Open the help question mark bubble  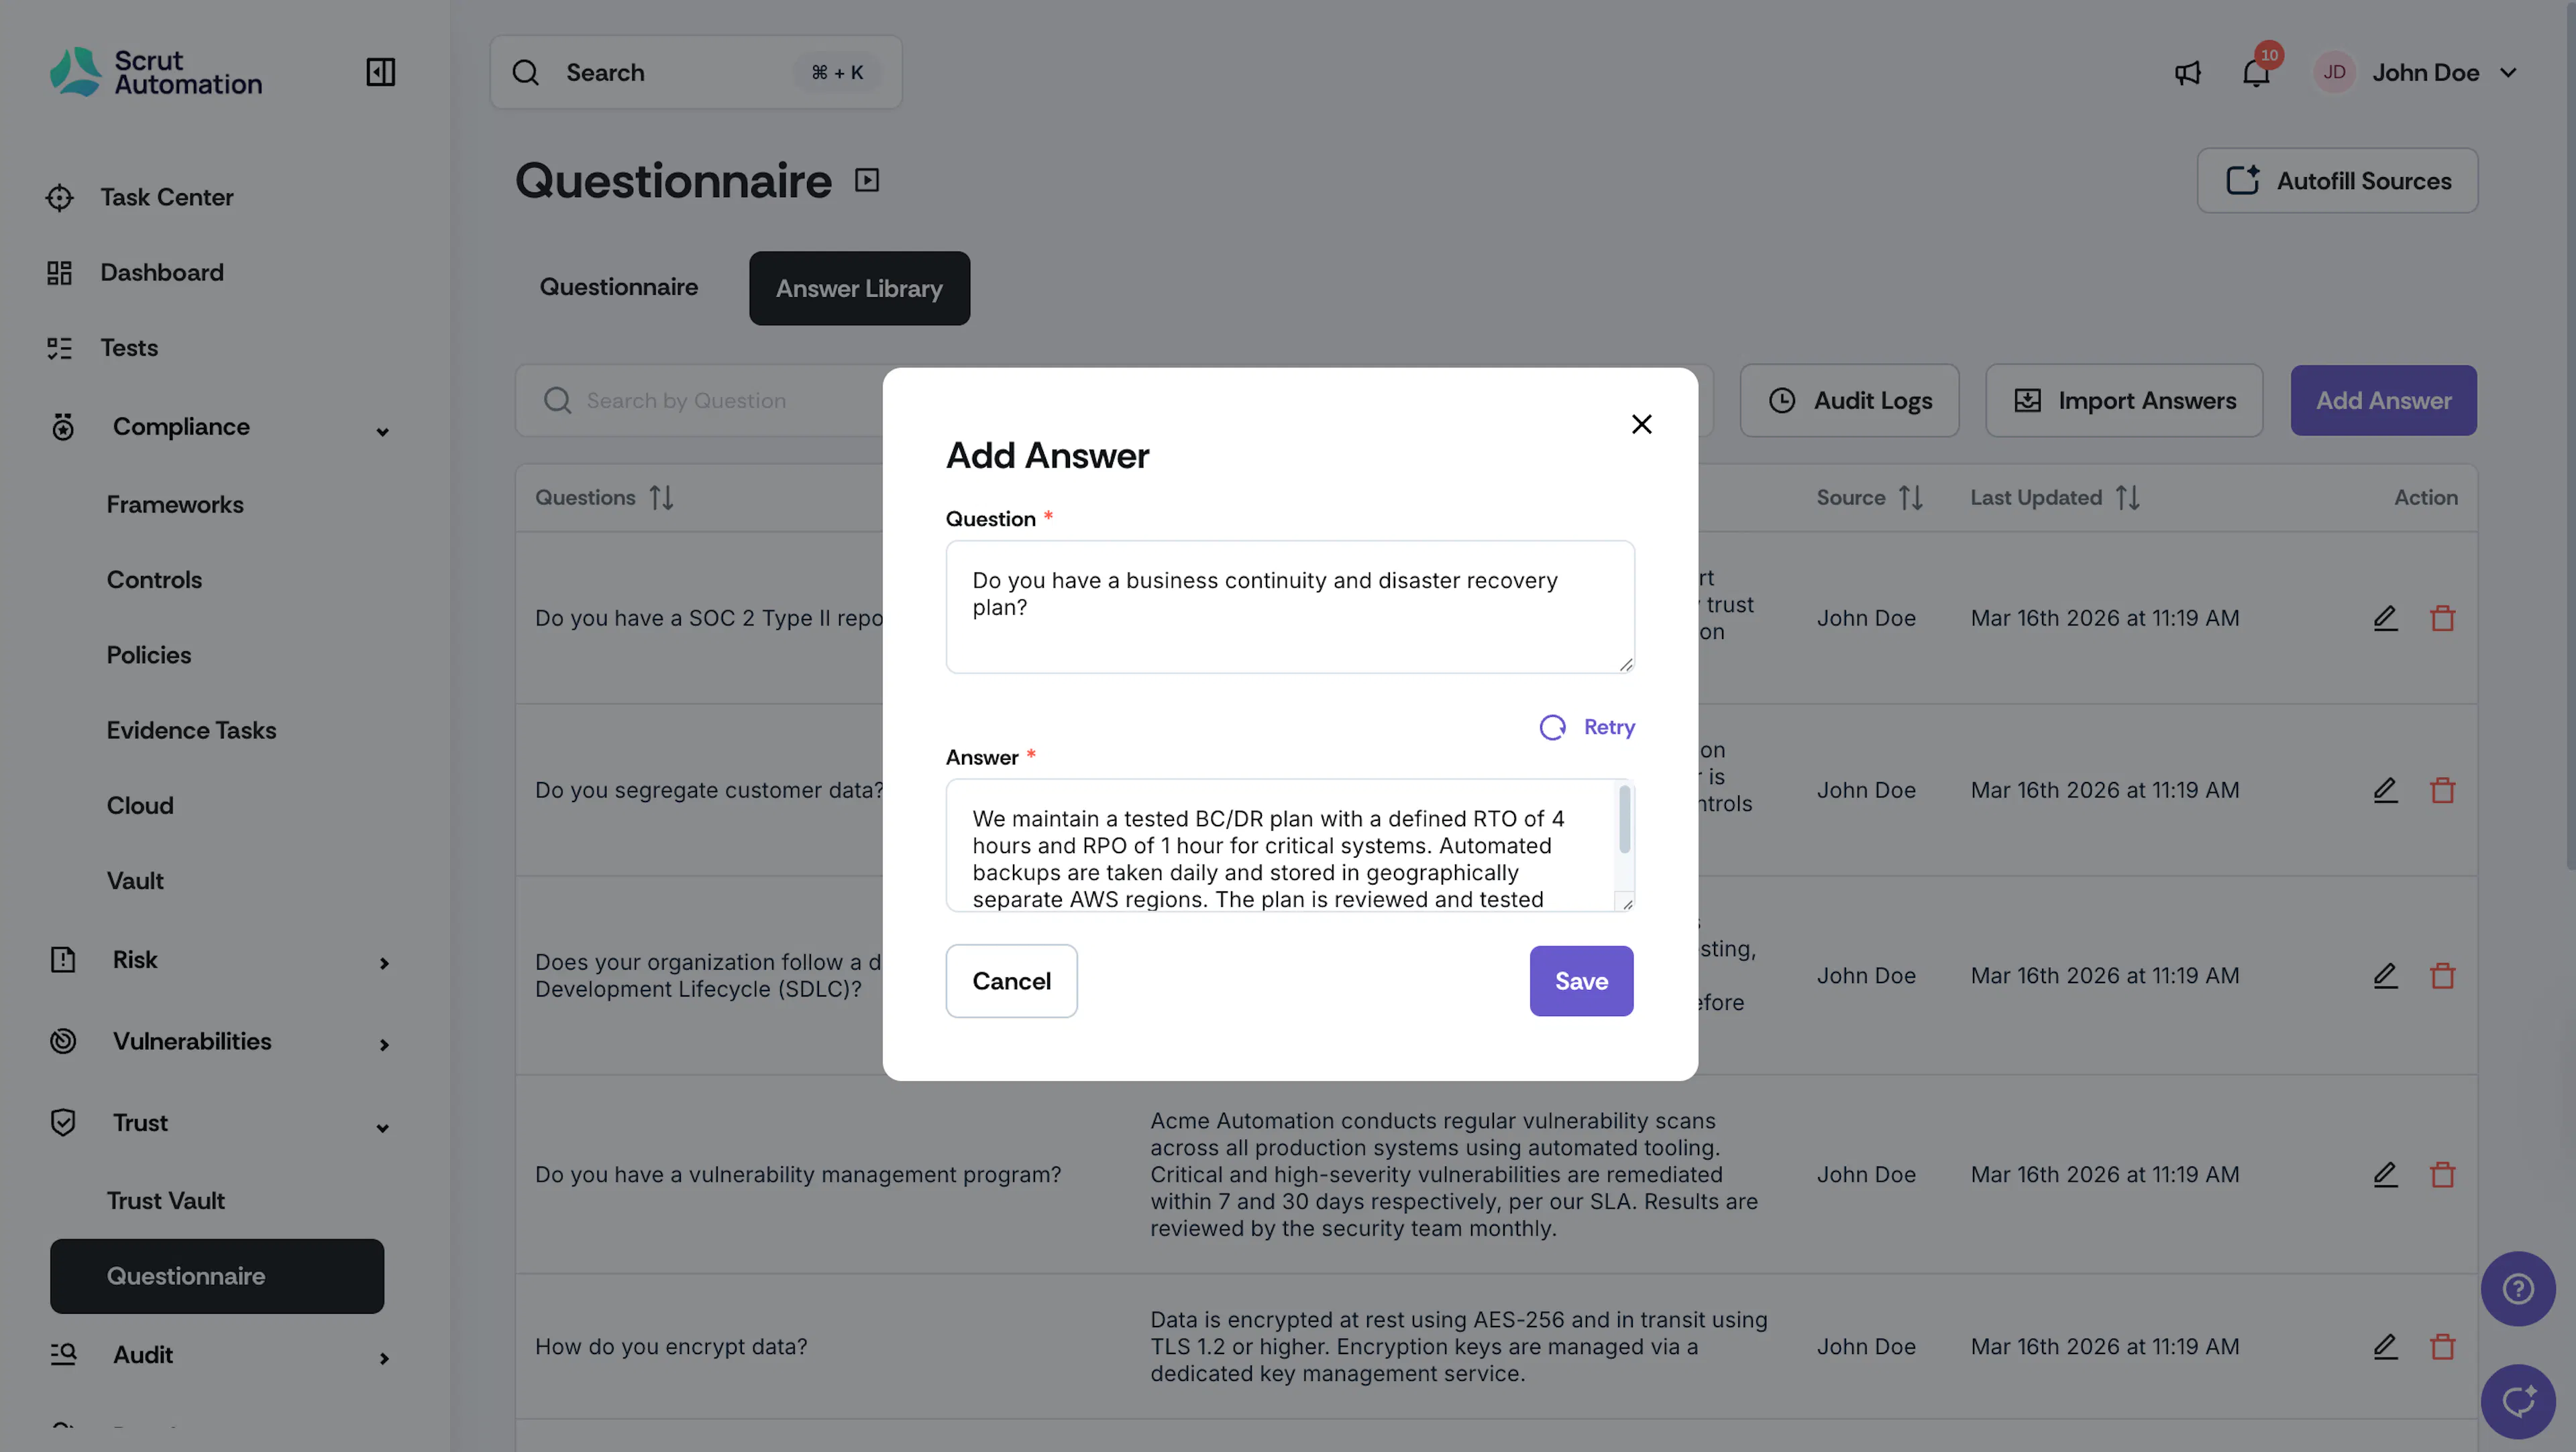point(2517,1288)
